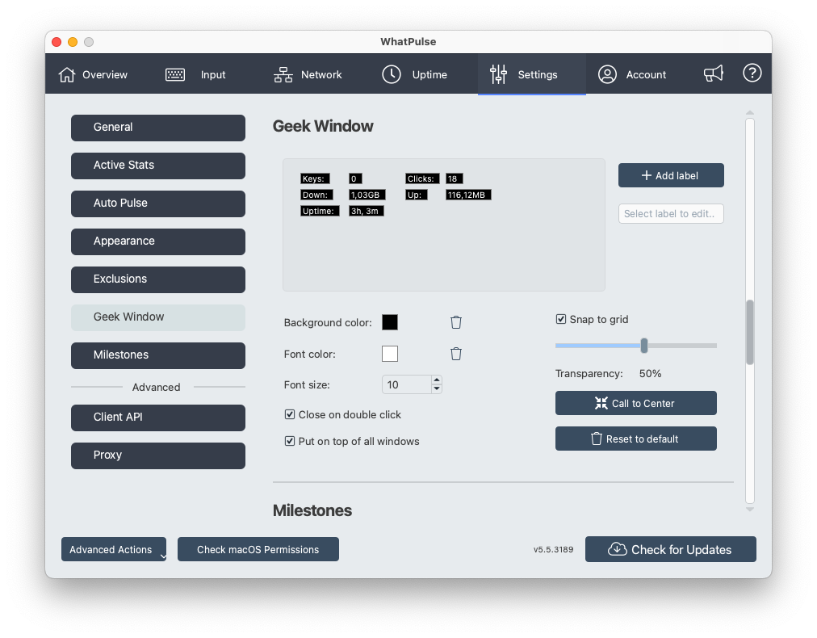
Task: Click the keyboard icon beside Input
Action: 175,74
